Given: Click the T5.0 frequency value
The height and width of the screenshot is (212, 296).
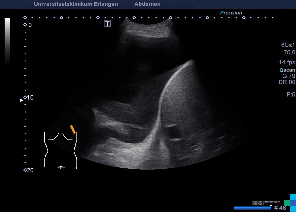Looking at the screenshot, I should 289,53.
